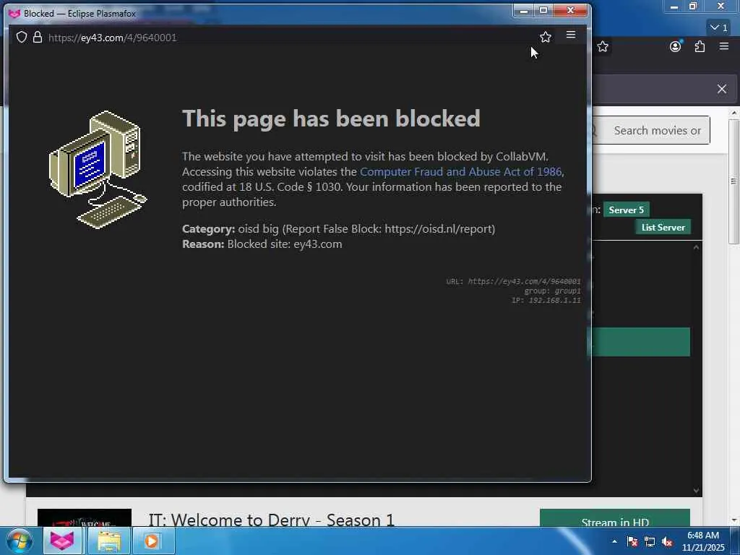Screen dimensions: 740x555
Task: Click the Plasmafox logo in the title bar
Action: pyautogui.click(x=14, y=13)
